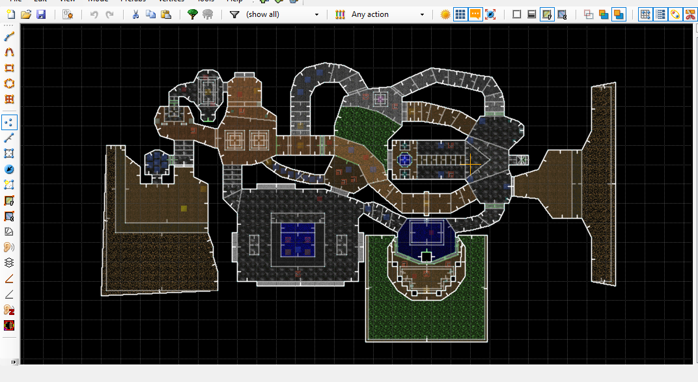The width and height of the screenshot is (698, 382).
Task: Switch to brightness levels view mode
Action: click(531, 14)
